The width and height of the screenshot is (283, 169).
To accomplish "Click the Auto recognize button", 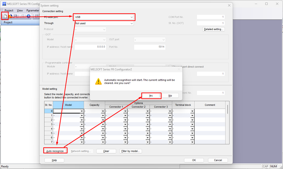I will [55, 151].
